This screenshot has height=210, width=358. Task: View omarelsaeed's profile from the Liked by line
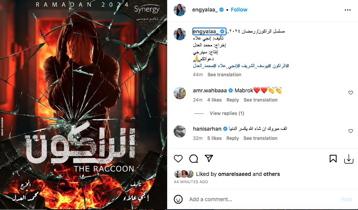coord(234,174)
